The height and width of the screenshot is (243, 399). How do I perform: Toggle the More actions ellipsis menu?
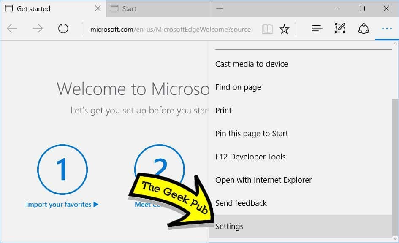click(387, 28)
